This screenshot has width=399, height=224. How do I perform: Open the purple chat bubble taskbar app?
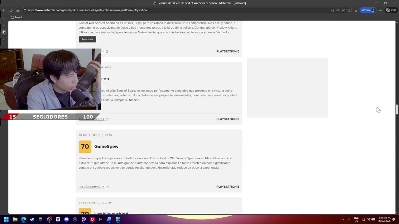coord(84,219)
